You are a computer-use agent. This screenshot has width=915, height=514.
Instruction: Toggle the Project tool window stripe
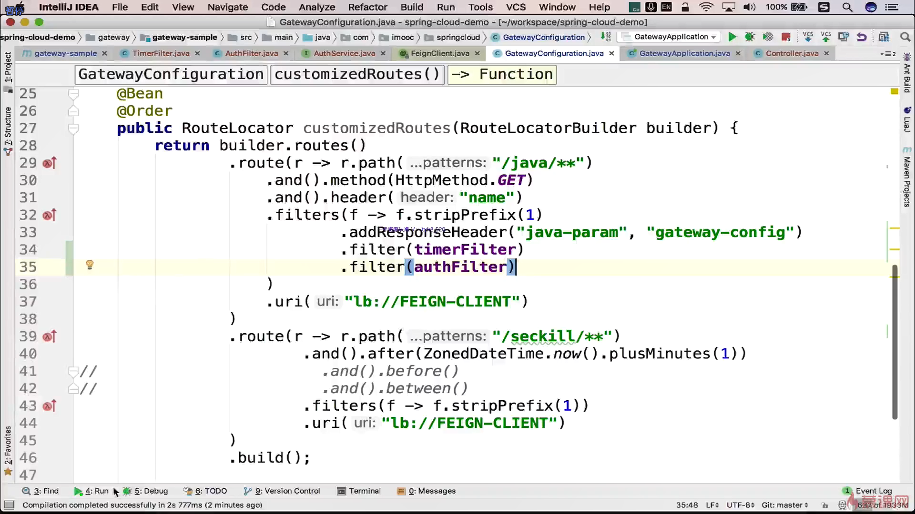tap(8, 67)
